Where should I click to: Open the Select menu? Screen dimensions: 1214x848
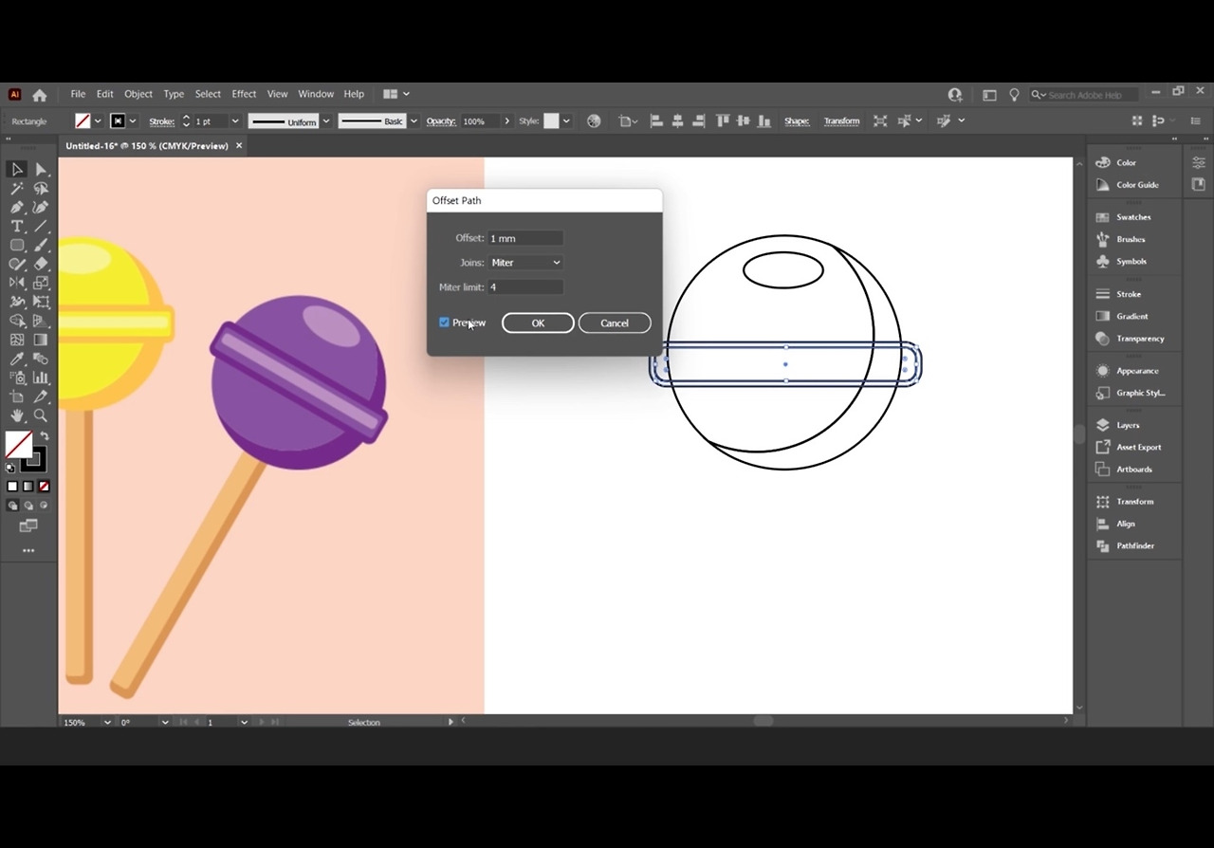[x=208, y=94]
